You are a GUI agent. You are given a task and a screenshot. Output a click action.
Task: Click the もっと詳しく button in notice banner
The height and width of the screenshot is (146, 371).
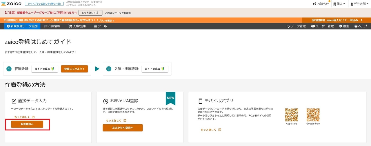[x=90, y=13]
